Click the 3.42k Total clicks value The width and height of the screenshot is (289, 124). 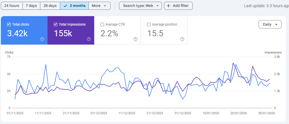[17, 34]
